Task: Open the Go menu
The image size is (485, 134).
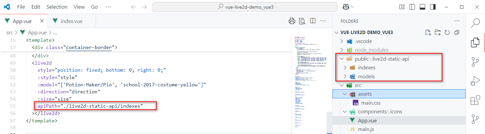Action: [94, 7]
